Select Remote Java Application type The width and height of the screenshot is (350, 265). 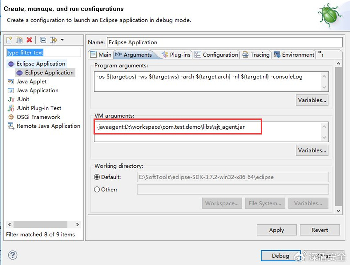click(x=48, y=126)
